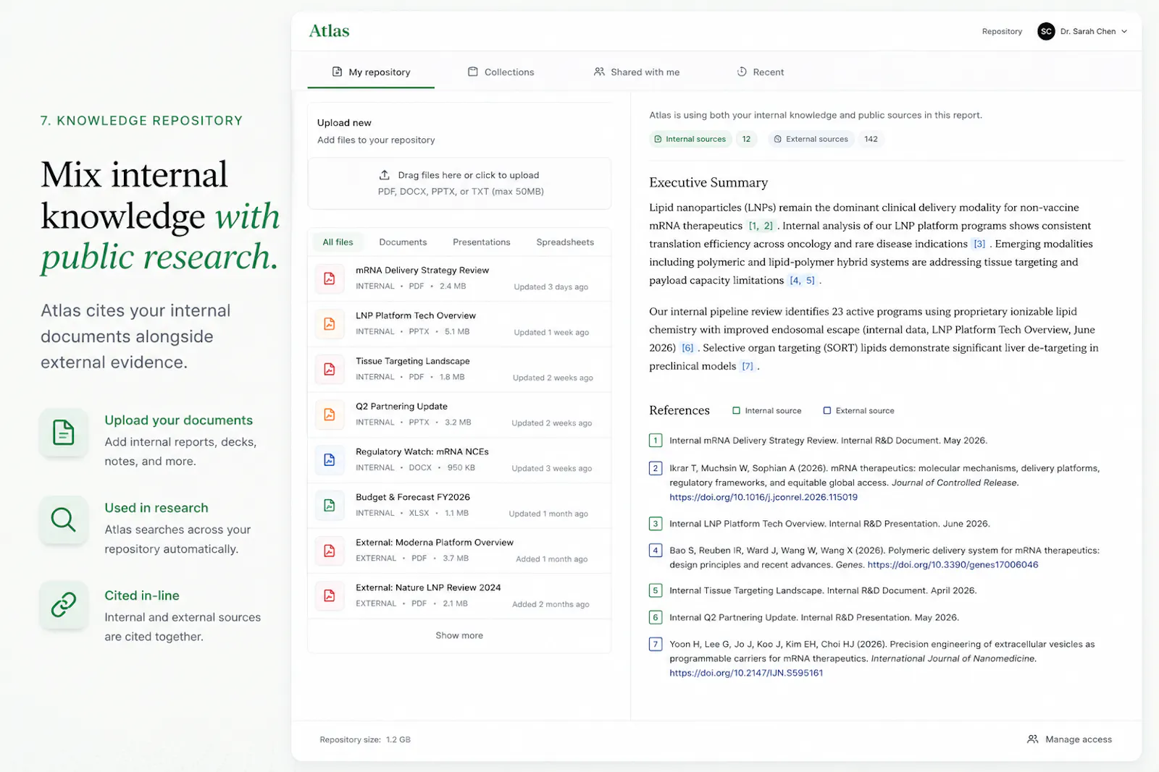Select the Tissue Targeting Landscape title
This screenshot has width=1159, height=772.
tap(413, 361)
